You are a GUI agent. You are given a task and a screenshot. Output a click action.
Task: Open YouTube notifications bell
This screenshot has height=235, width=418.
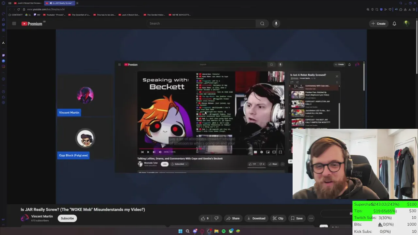coord(394,23)
